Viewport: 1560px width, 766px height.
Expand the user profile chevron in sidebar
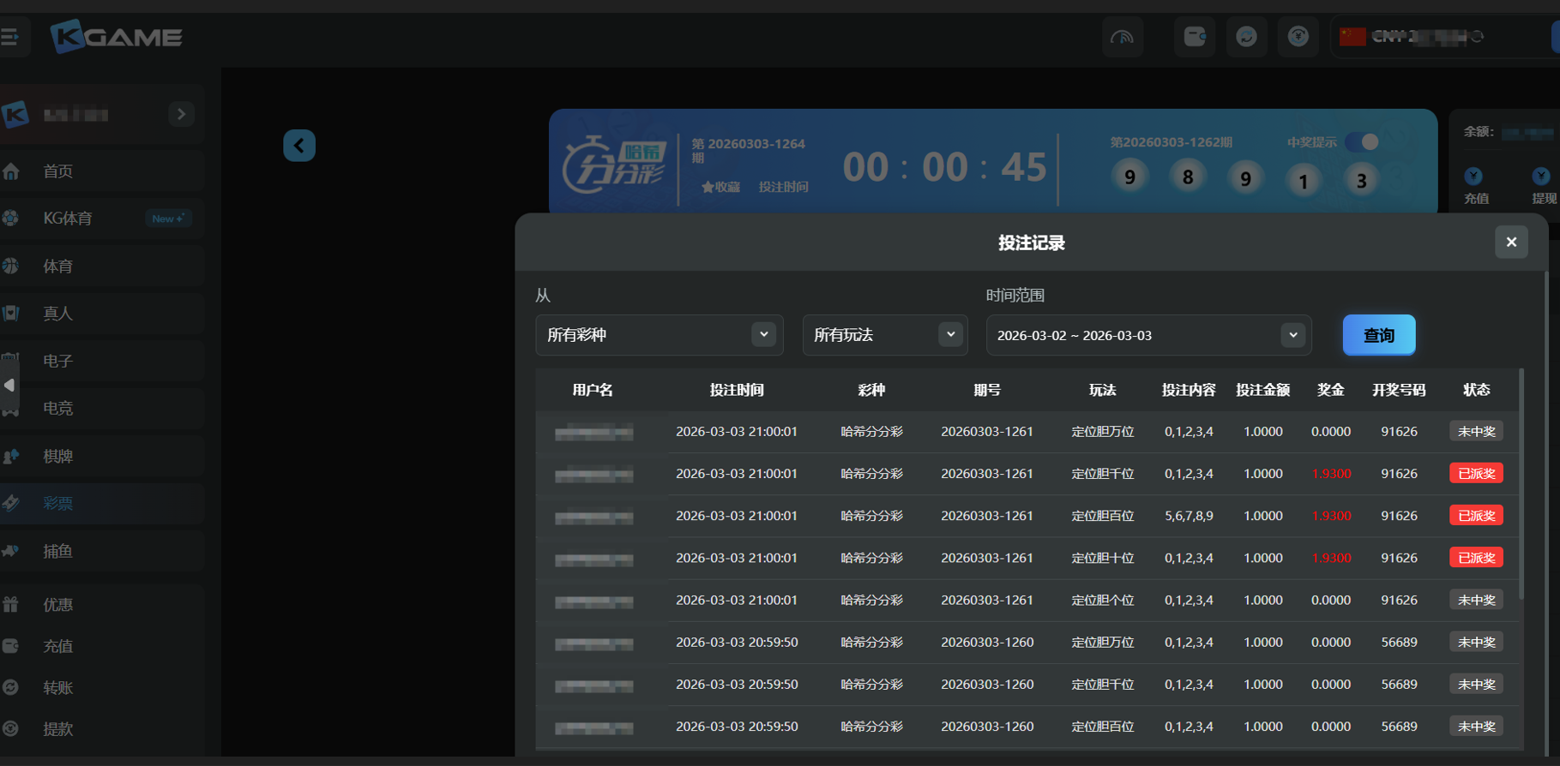coord(181,114)
